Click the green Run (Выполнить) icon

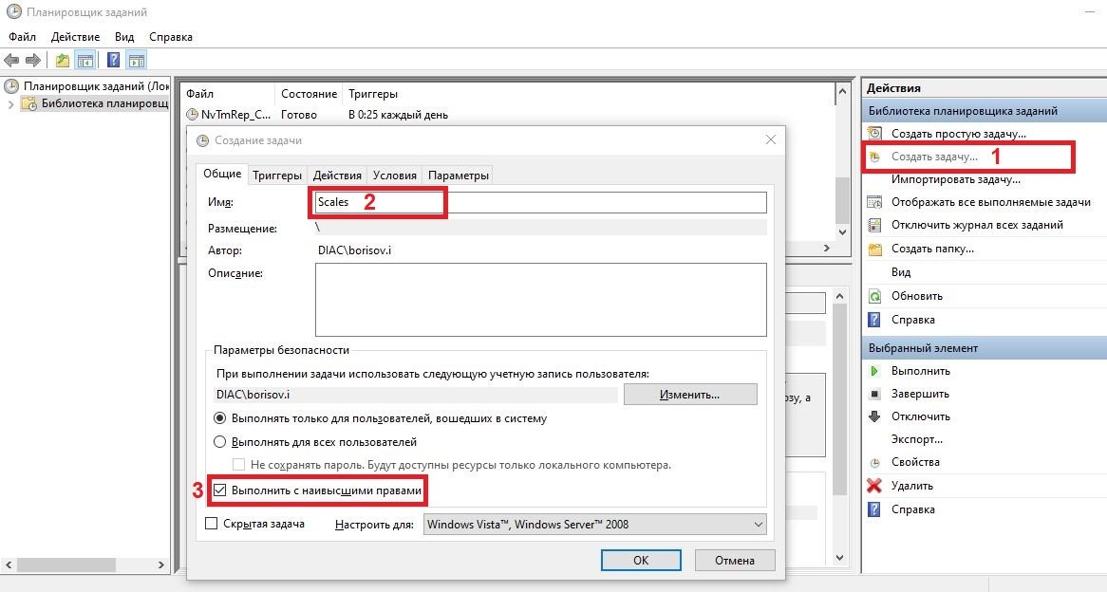tap(874, 371)
